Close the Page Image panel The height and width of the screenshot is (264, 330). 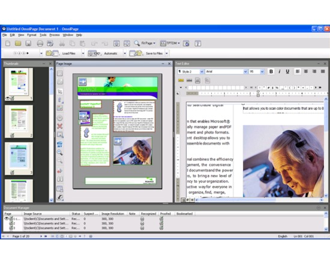tap(169, 64)
